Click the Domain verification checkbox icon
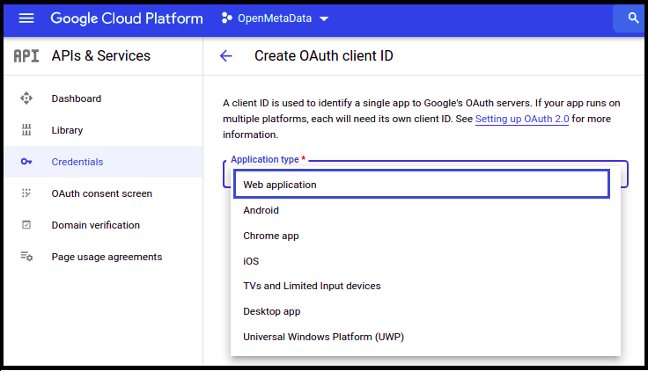The height and width of the screenshot is (371, 648). click(26, 225)
